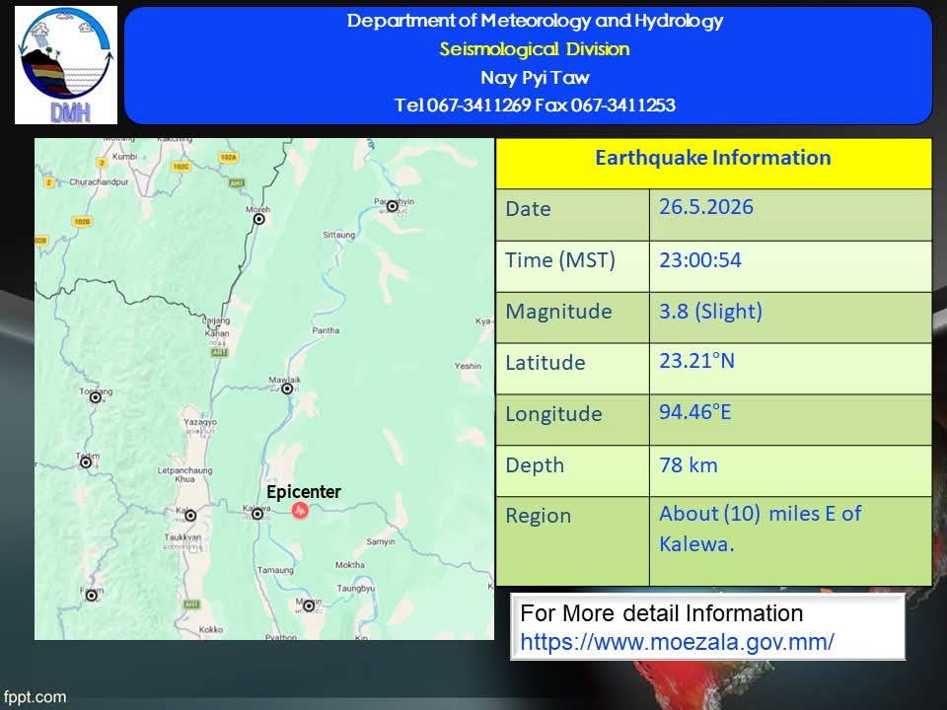This screenshot has height=710, width=947.
Task: Click the date value 26.5.2026
Action: point(706,207)
